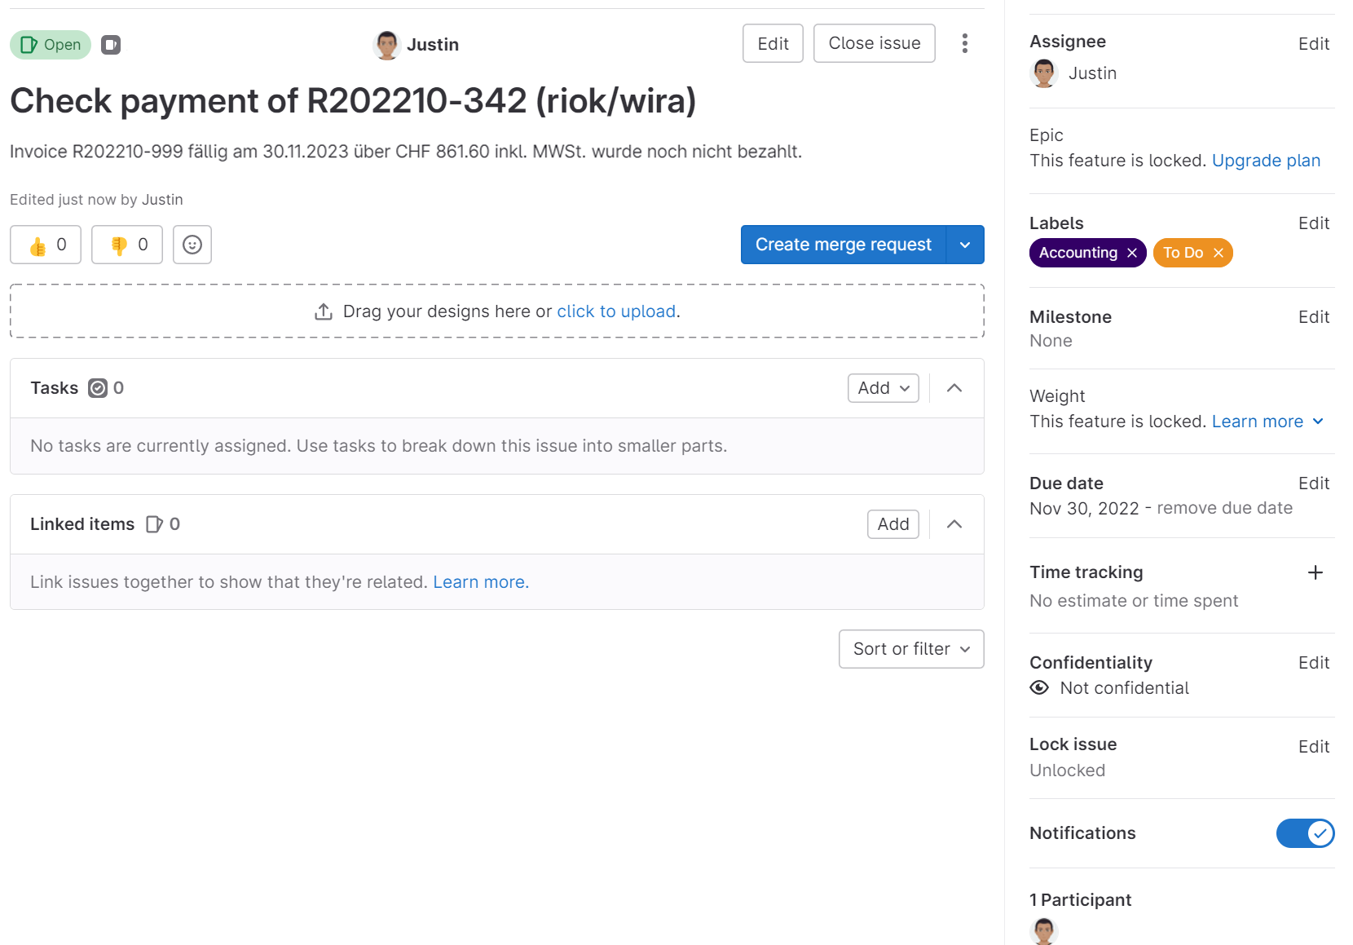Click the 'click to upload' designs link
Screen dimensions: 1353x945
[x=616, y=311]
